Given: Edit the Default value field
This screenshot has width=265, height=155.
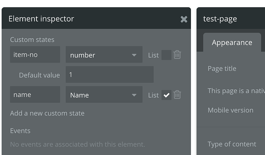Looking at the screenshot, I should pos(109,74).
